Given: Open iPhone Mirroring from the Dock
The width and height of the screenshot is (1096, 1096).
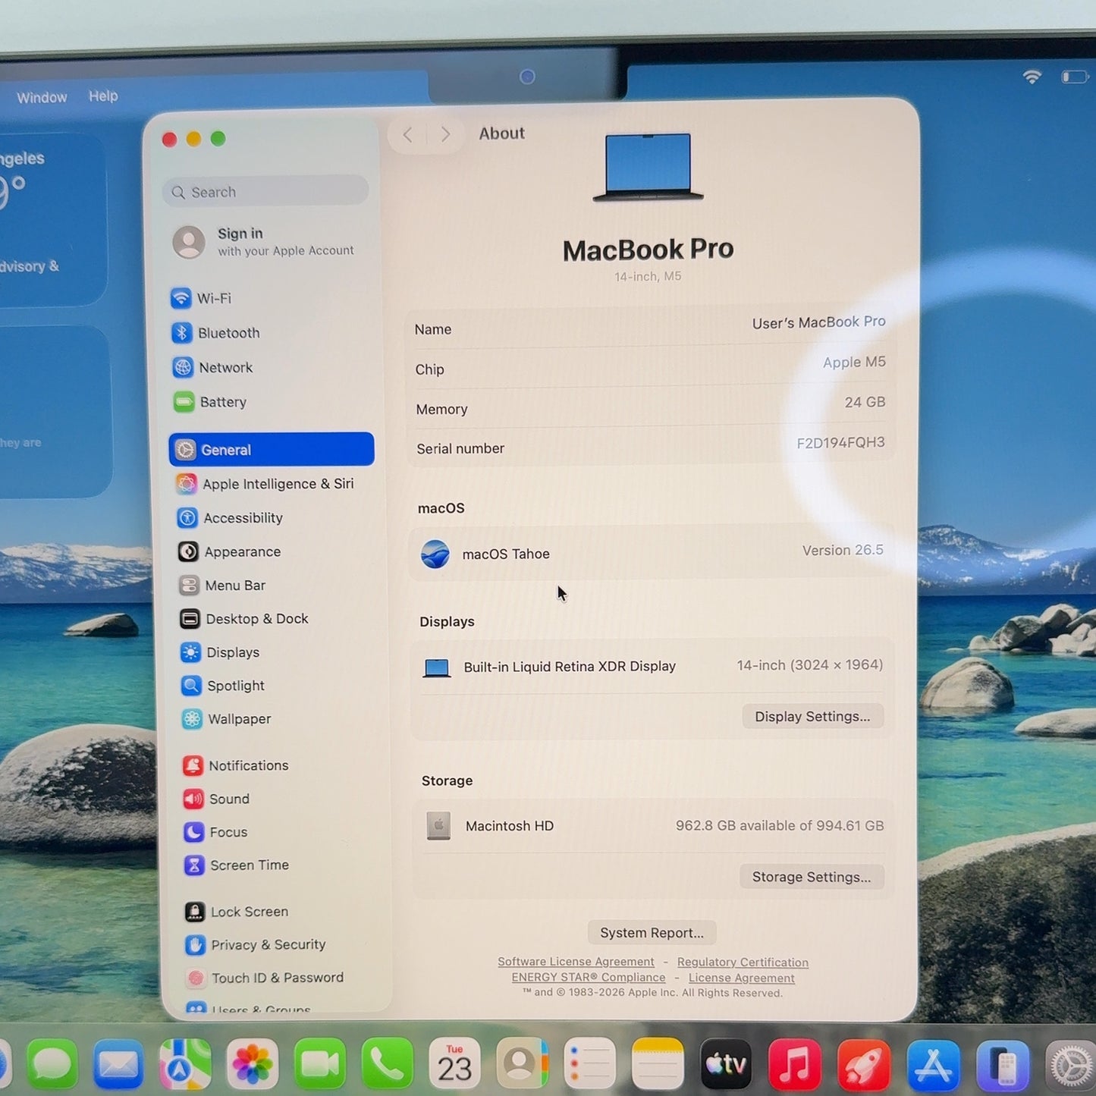Looking at the screenshot, I should pyautogui.click(x=1003, y=1066).
